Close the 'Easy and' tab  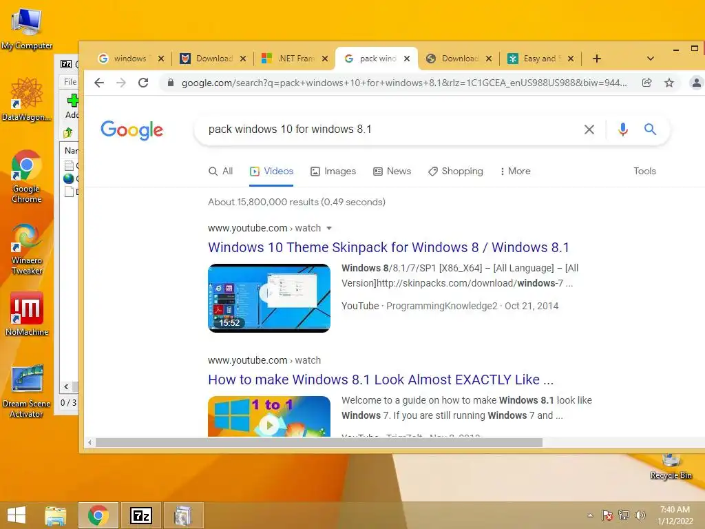571,59
